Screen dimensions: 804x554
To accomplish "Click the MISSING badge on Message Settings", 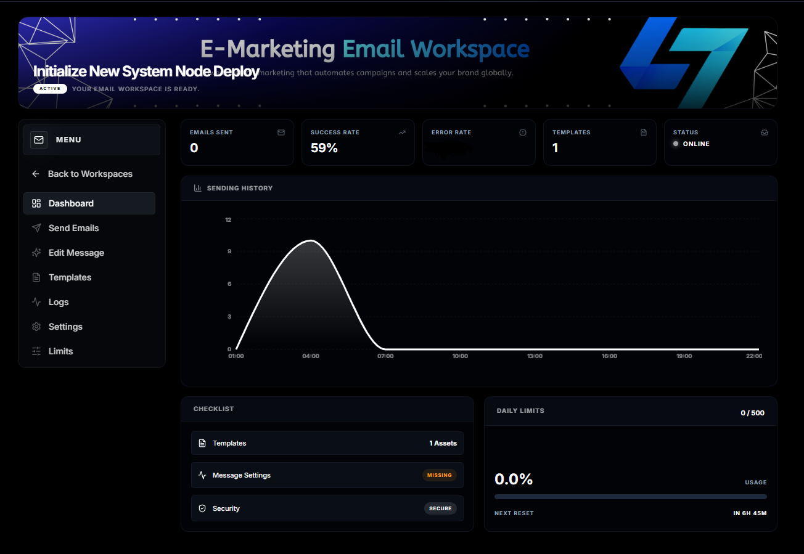I will [x=440, y=475].
